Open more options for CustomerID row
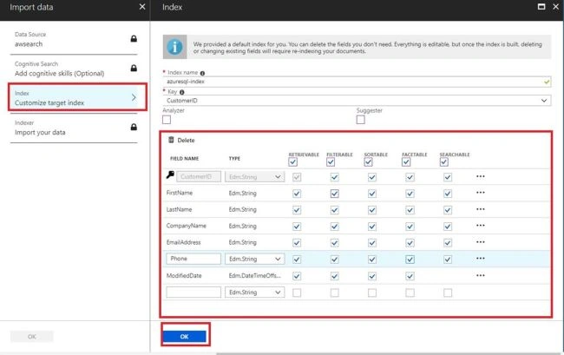This screenshot has width=564, height=355. coord(480,176)
